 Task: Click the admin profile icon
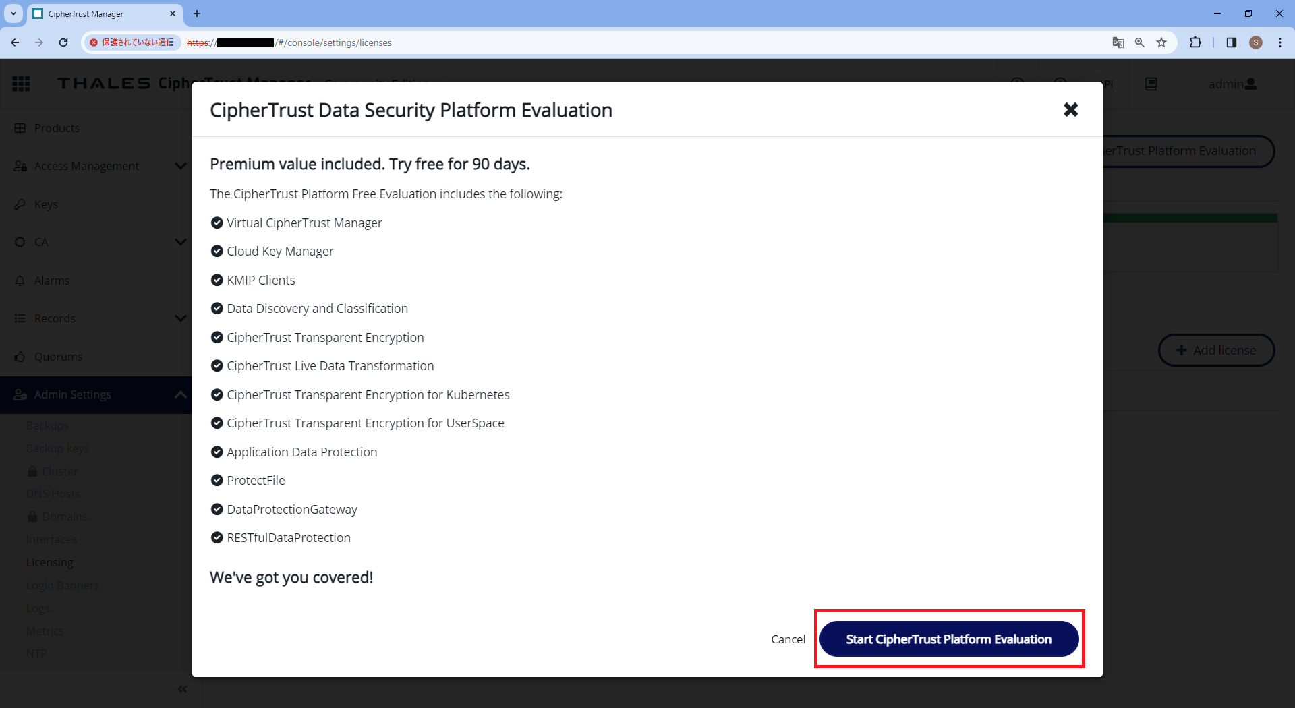point(1253,84)
